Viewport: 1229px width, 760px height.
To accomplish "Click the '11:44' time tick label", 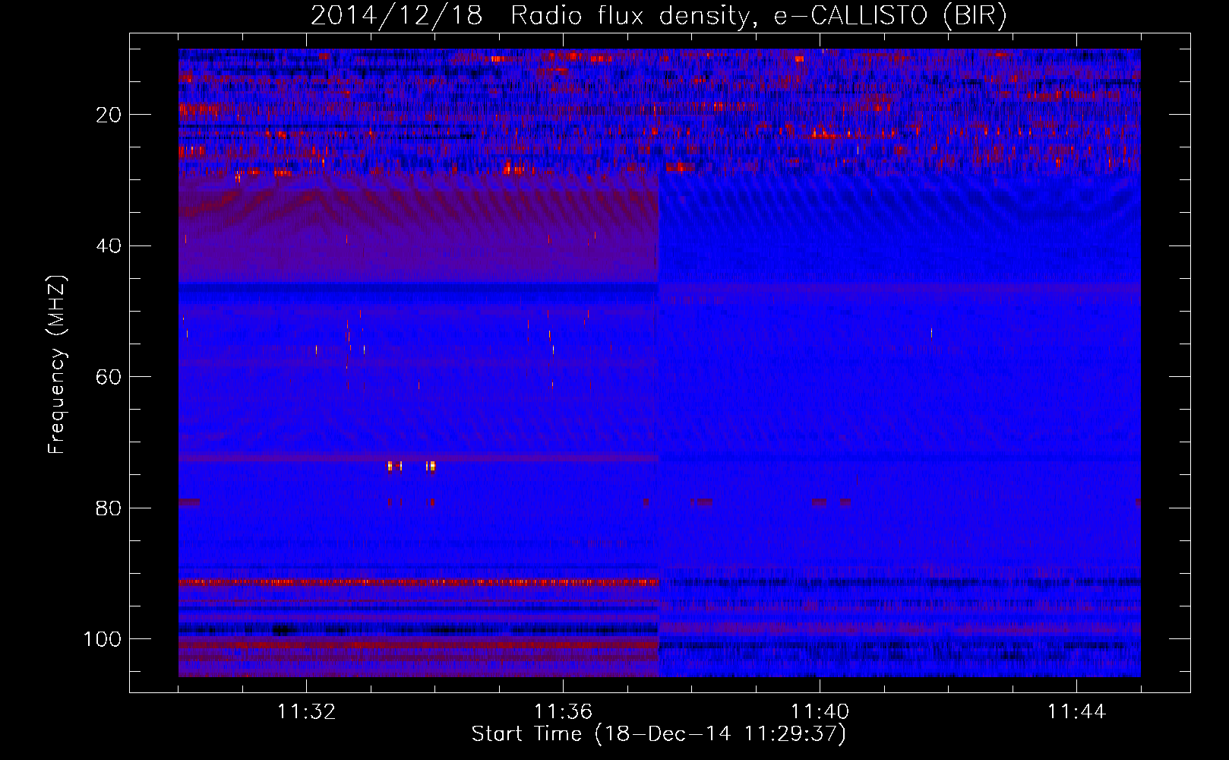I will pos(1076,712).
